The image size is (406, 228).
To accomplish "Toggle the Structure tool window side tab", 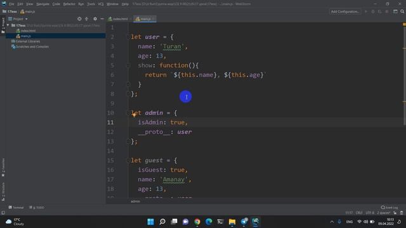I will (x=3, y=191).
